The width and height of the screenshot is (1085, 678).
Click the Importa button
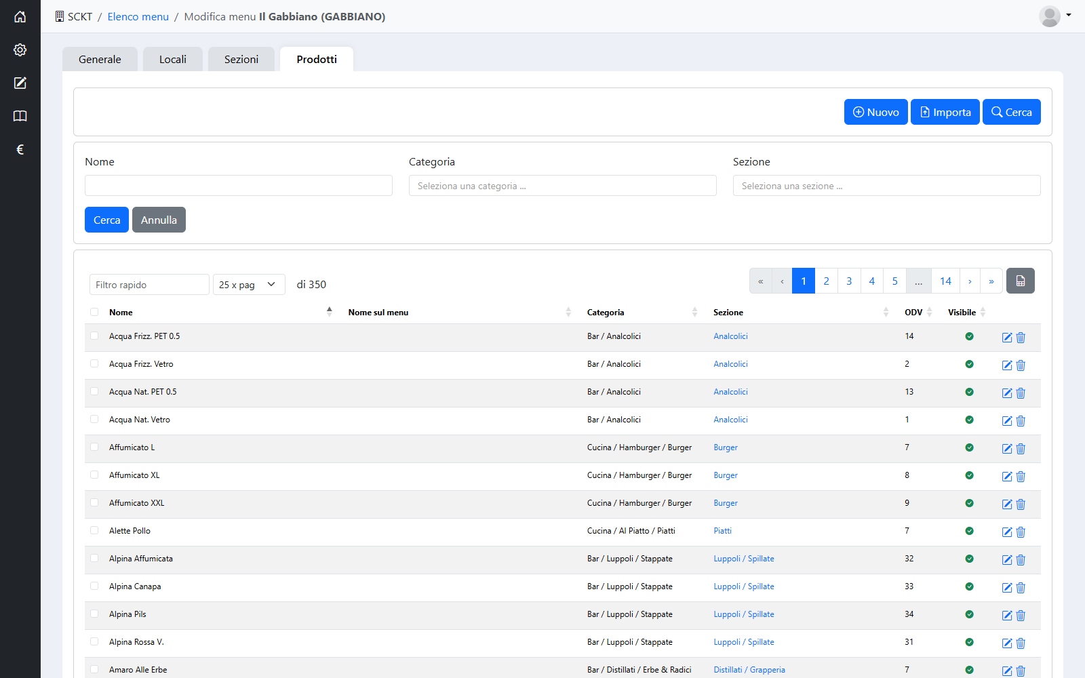point(945,112)
